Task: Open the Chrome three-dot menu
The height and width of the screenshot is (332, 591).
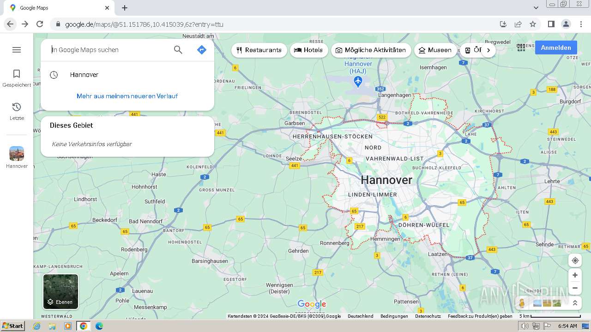Action: coord(581,24)
